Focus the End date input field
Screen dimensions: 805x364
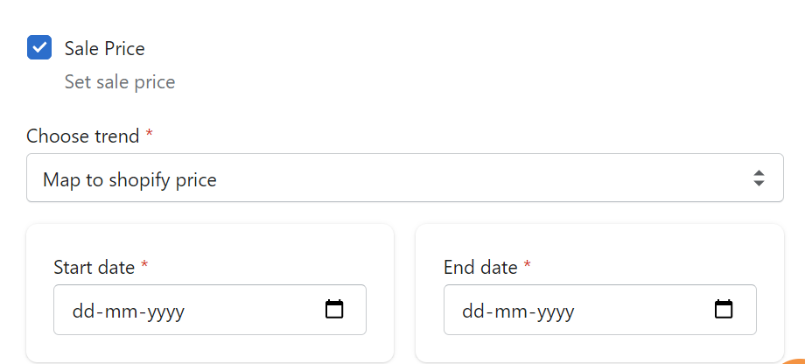(x=600, y=310)
